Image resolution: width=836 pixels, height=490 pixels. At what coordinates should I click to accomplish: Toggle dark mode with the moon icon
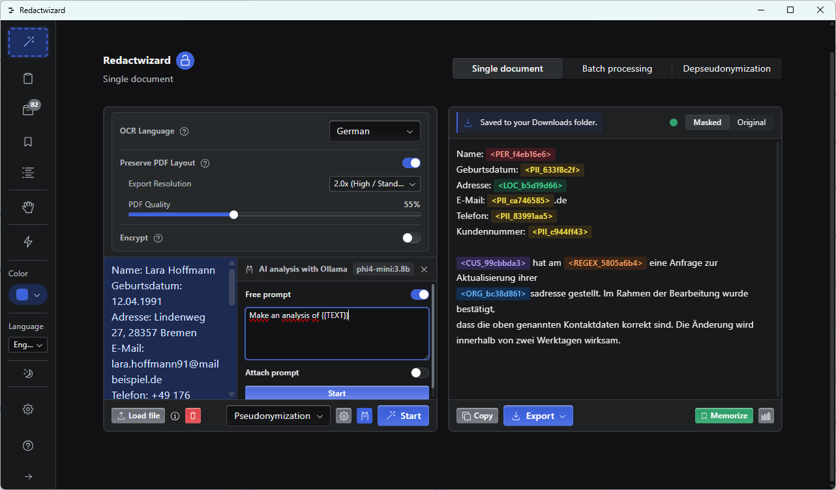pos(28,374)
